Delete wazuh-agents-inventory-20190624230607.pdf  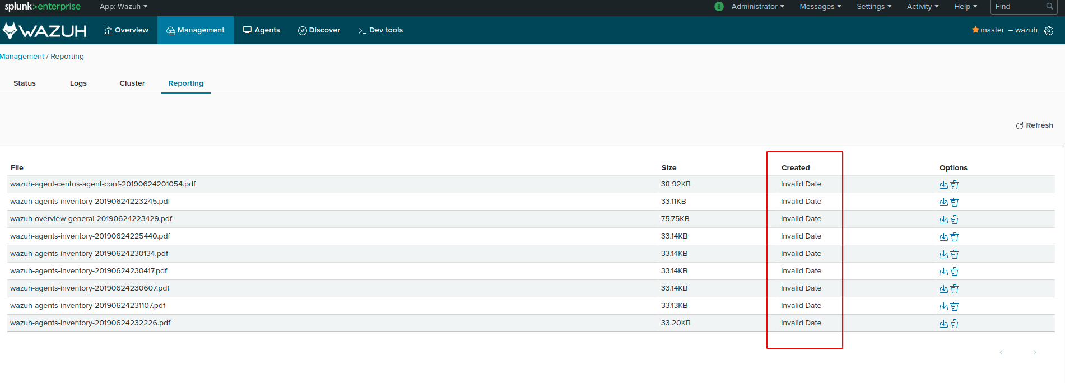(x=955, y=289)
